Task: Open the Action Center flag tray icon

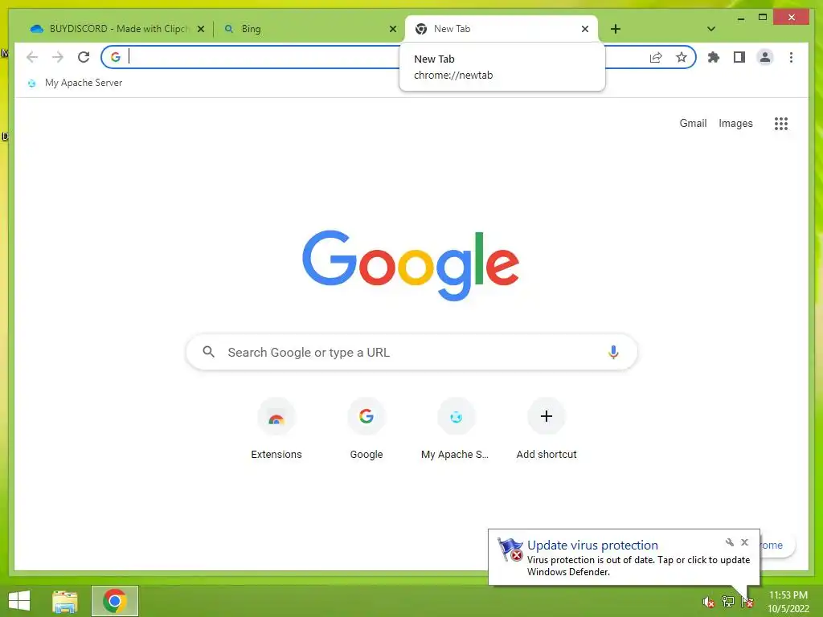Action: coord(747,602)
